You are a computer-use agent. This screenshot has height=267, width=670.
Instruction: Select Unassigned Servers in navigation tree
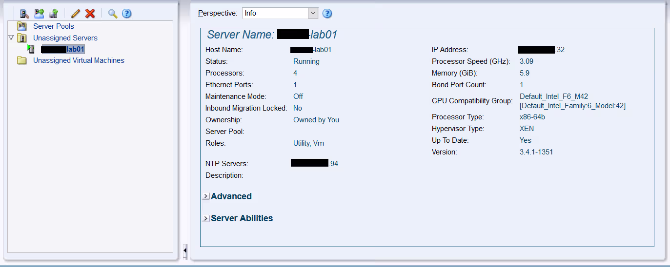[x=65, y=38]
